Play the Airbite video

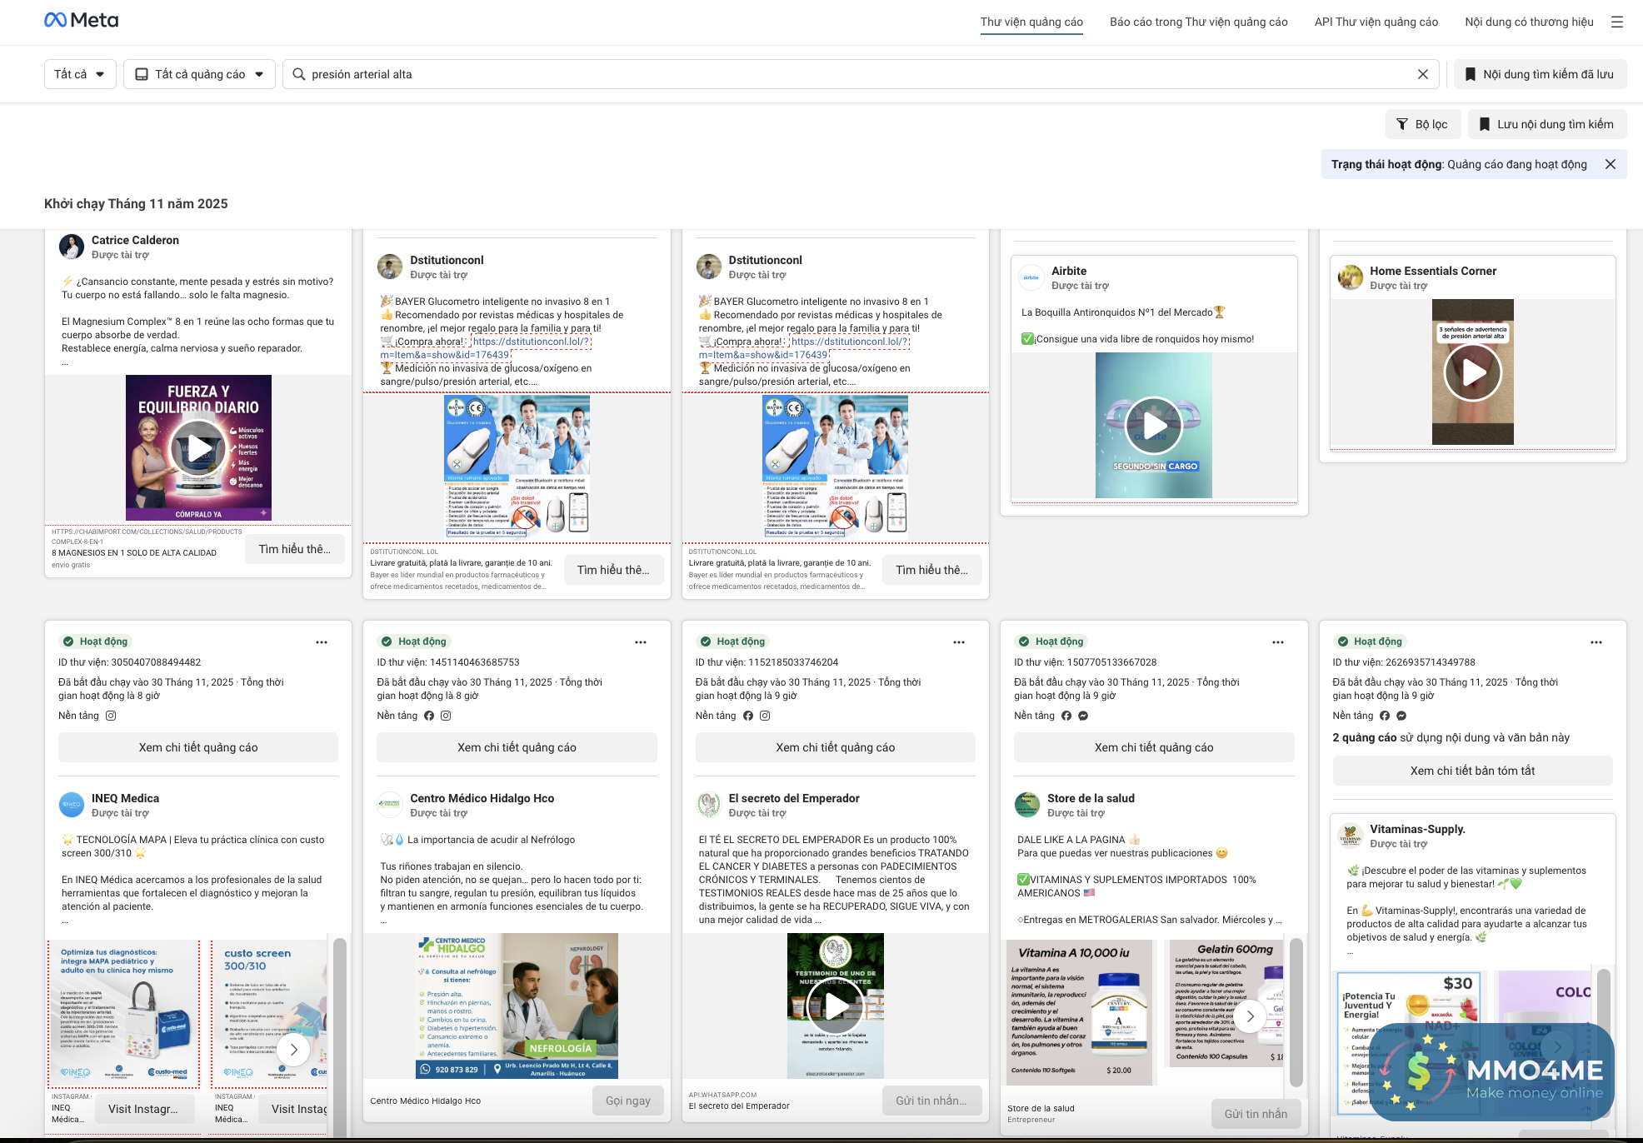(1153, 426)
